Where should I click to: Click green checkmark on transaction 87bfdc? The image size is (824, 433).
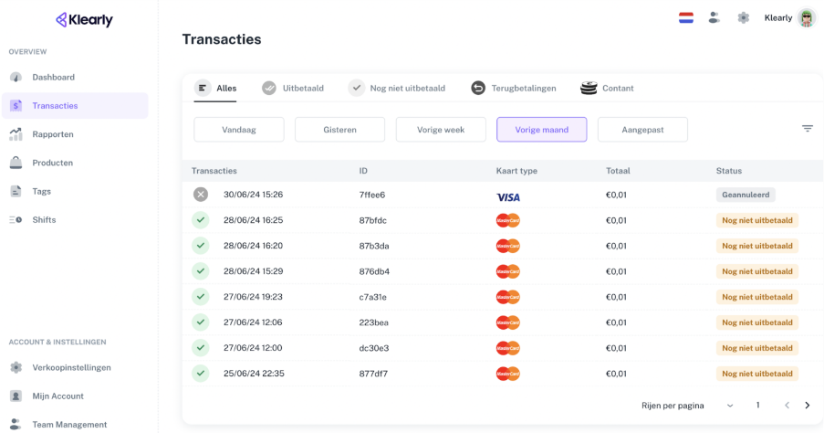(201, 220)
